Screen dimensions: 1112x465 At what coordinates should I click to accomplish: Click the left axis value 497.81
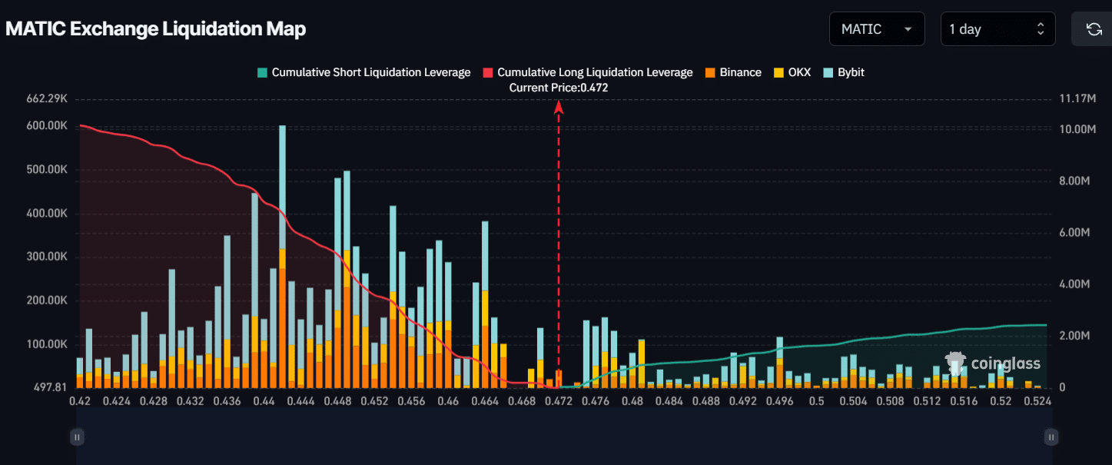(51, 387)
